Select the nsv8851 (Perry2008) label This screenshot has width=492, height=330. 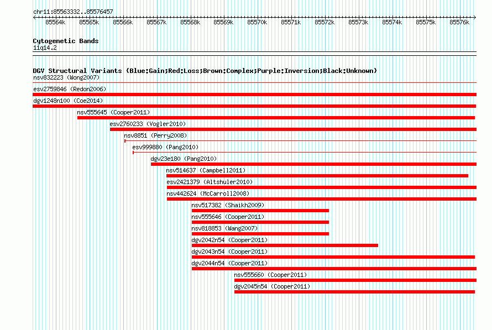155,135
